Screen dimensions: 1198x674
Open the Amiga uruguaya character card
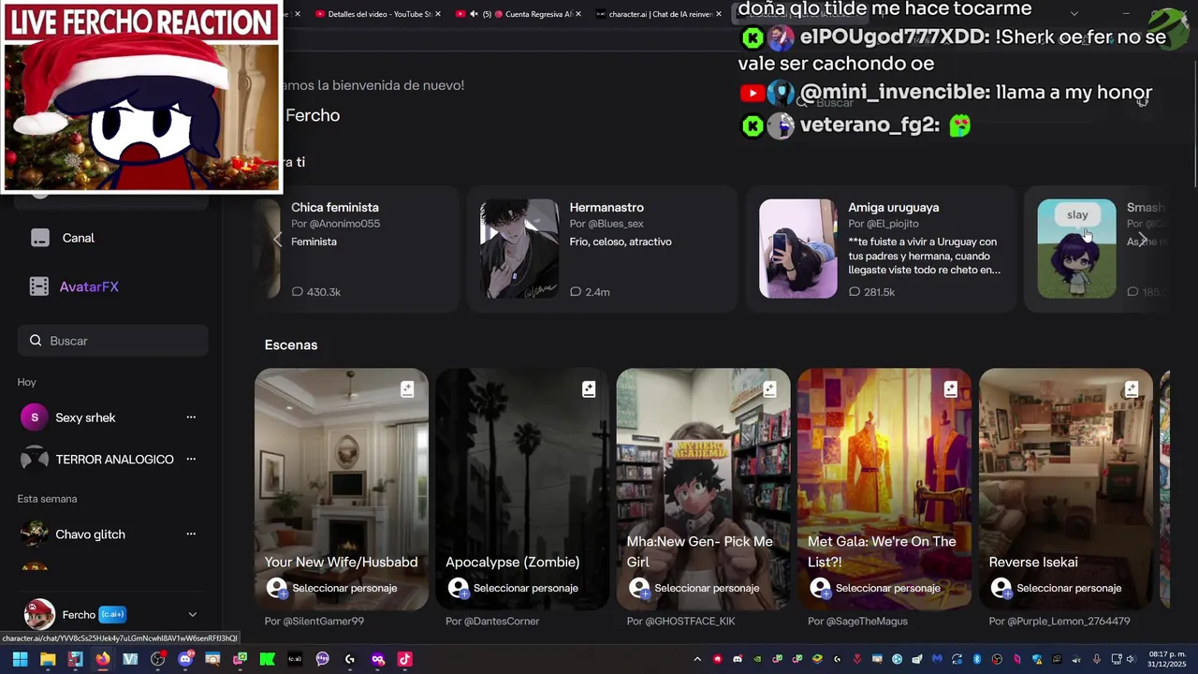click(881, 248)
